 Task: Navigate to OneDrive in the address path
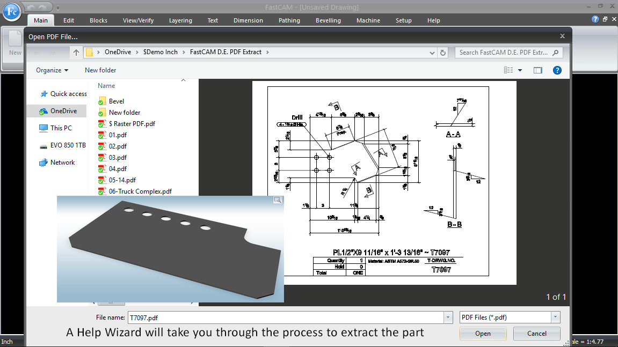118,52
